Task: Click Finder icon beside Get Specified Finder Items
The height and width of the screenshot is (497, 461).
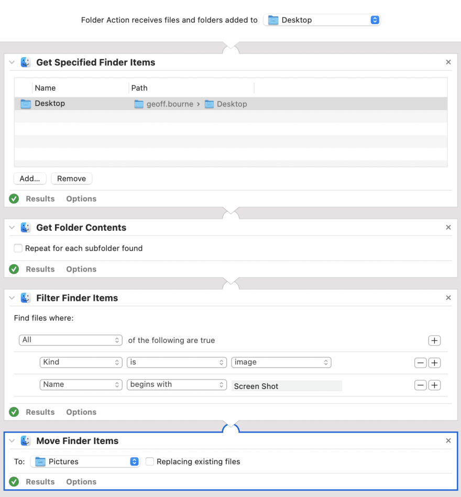Action: point(26,62)
